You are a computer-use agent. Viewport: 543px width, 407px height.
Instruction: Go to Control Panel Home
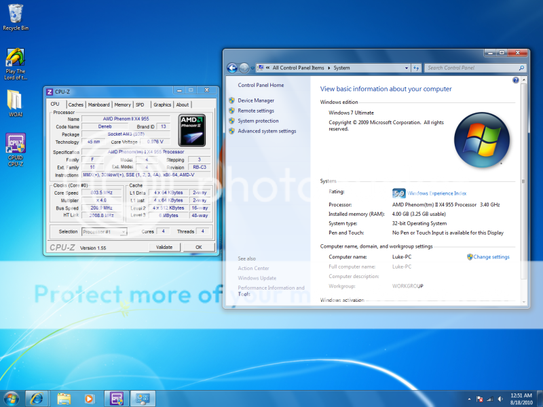click(x=261, y=85)
